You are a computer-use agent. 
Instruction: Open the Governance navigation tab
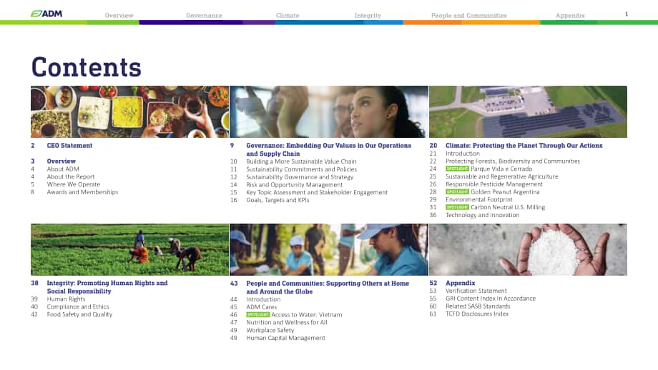click(204, 16)
